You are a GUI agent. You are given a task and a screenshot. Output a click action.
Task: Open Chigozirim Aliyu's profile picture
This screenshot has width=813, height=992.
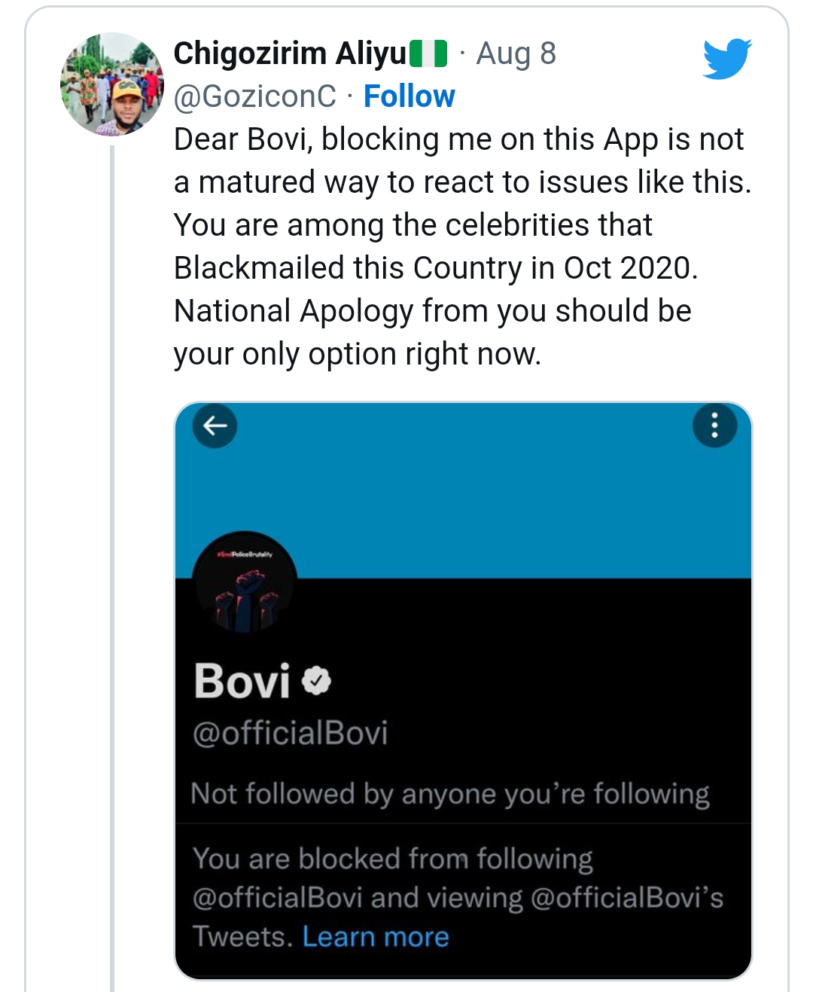[112, 84]
